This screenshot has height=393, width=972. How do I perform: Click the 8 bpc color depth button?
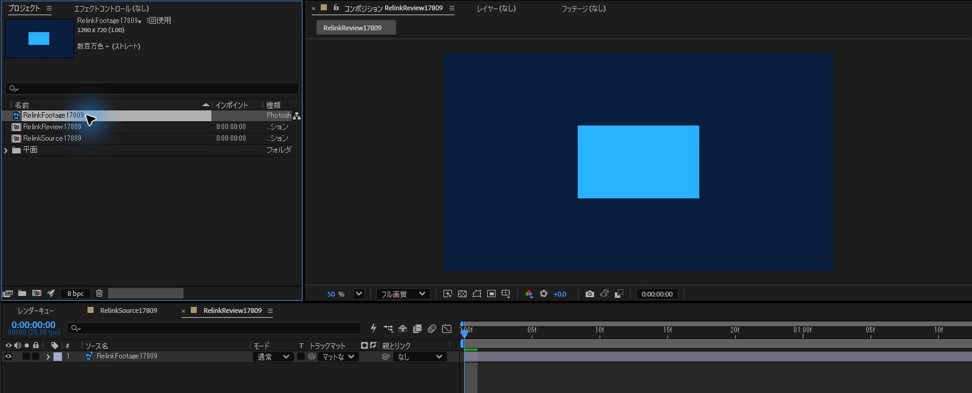coord(75,294)
